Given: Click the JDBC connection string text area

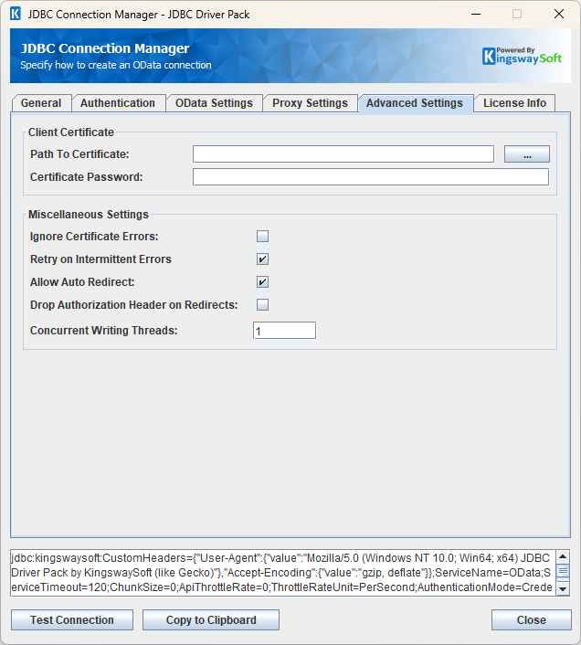Looking at the screenshot, I should pyautogui.click(x=283, y=573).
